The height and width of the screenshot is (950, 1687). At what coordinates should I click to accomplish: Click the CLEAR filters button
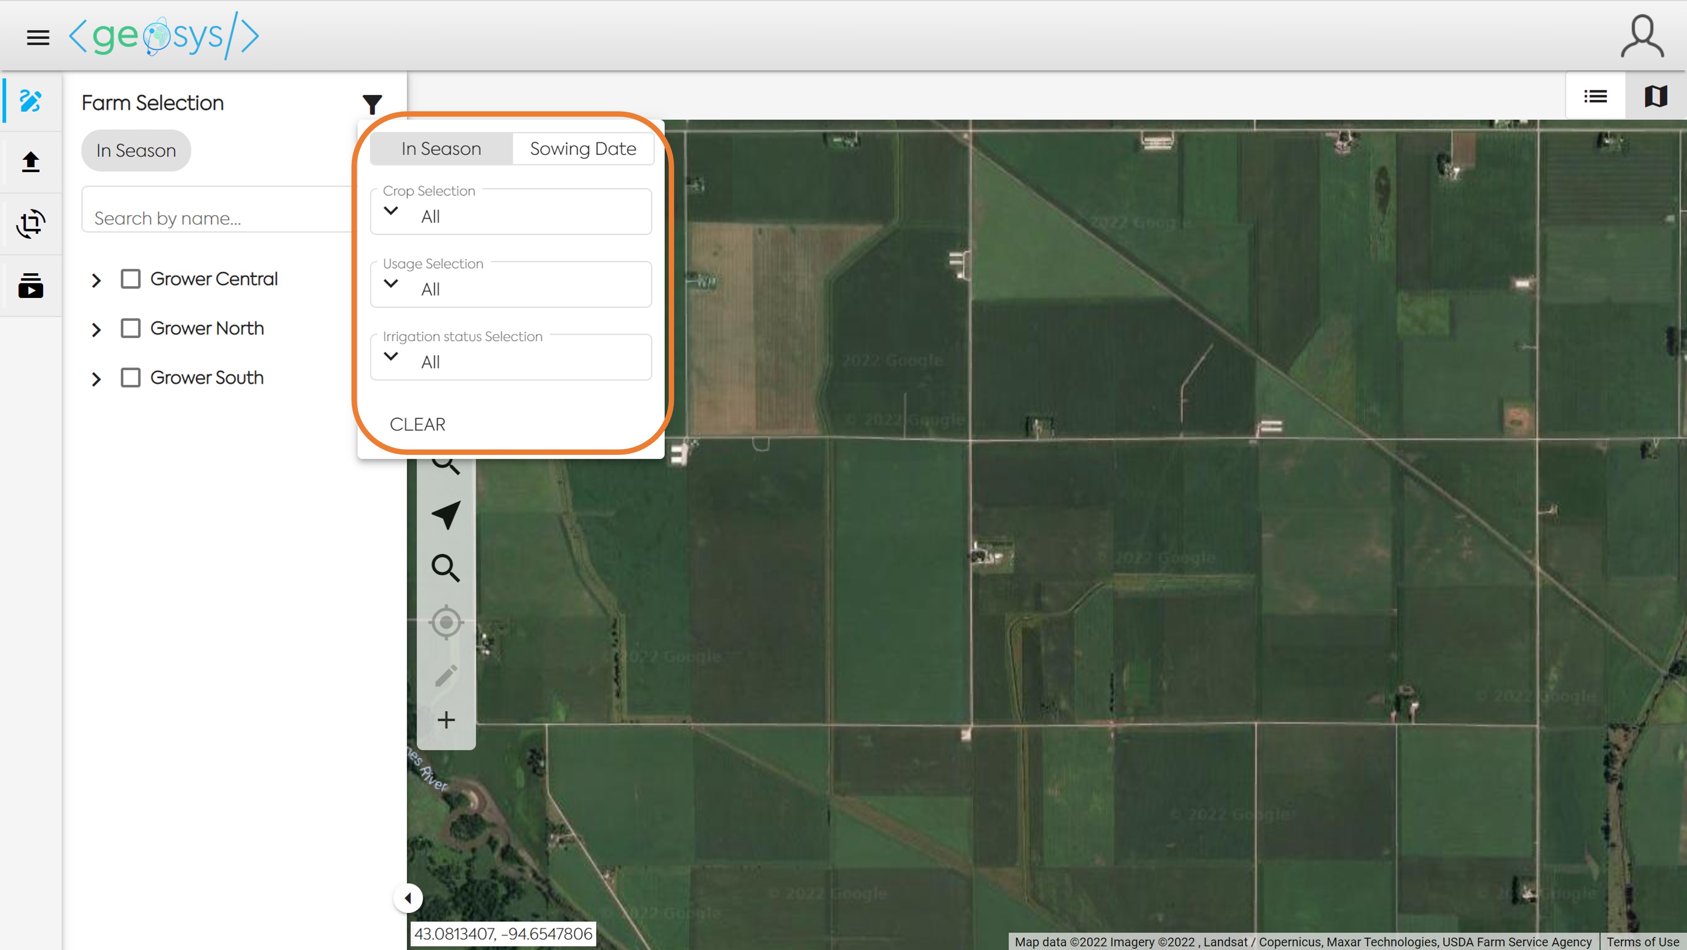pos(417,424)
